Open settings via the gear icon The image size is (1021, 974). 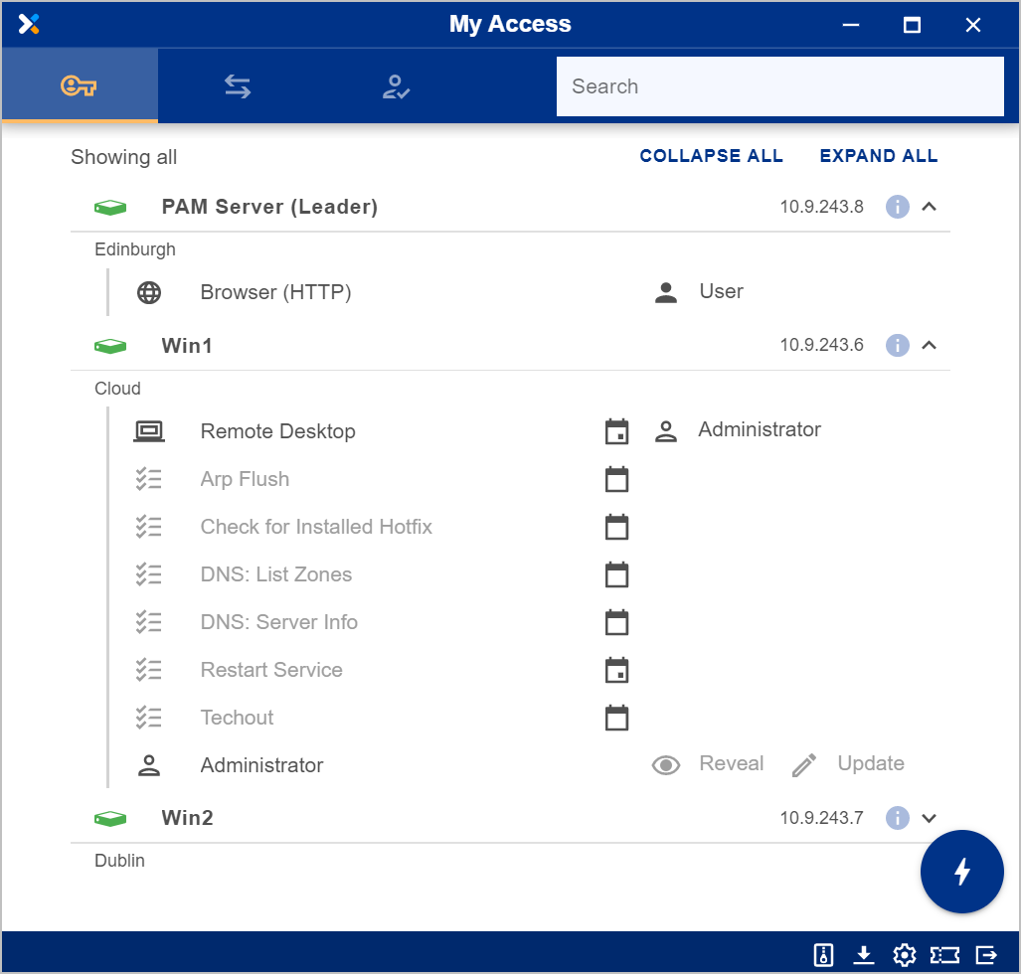pos(905,954)
